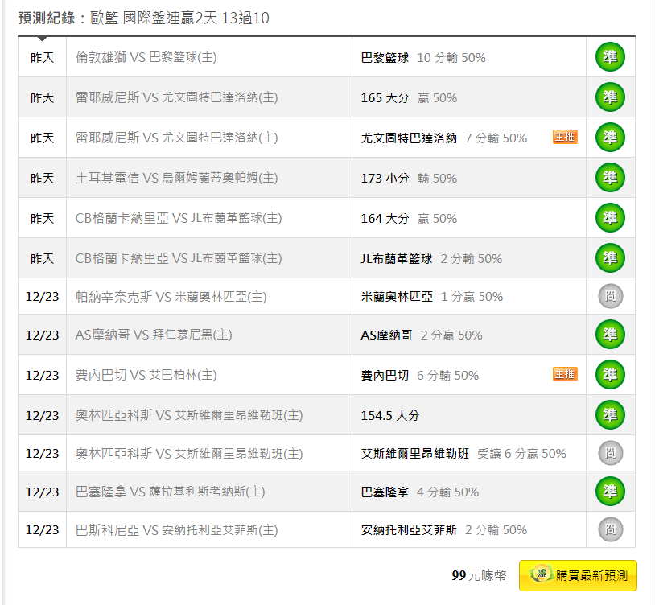Click the prediction 173 小分 輸 50%
This screenshot has width=655, height=605.
[x=409, y=179]
